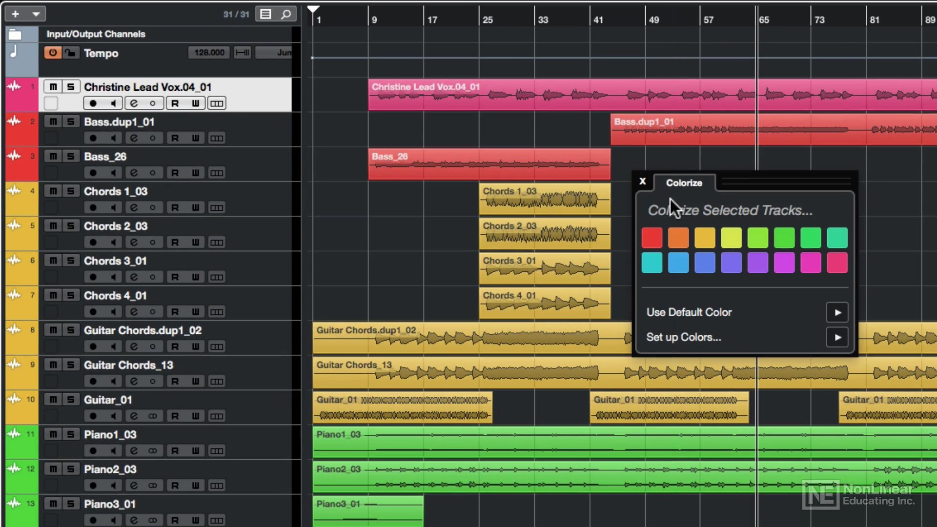Screen dimensions: 937x527
Task: Select the Guitar Chords_13 audio clip
Action: click(488, 373)
